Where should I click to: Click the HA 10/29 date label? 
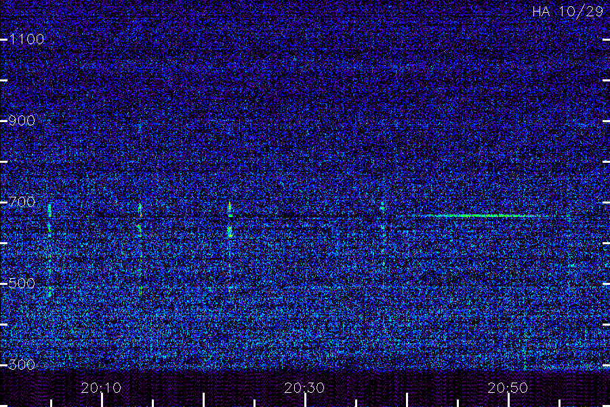tap(567, 12)
